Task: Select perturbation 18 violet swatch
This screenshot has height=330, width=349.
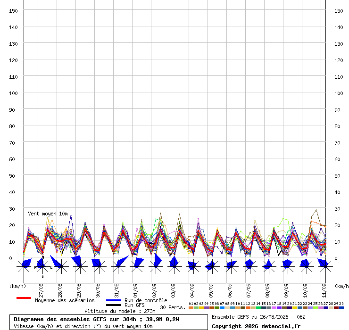Action: 279,308
